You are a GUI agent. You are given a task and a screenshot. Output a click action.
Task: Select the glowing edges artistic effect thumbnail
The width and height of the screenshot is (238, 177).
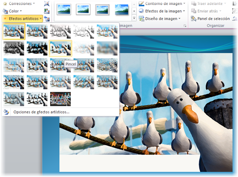(60, 99)
